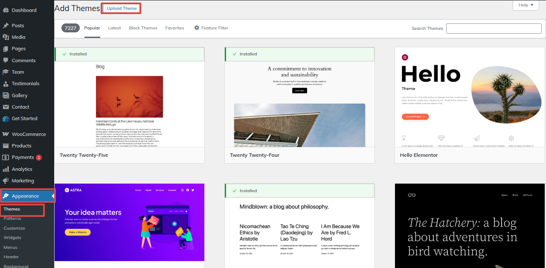Image resolution: width=546 pixels, height=268 pixels.
Task: Click the Pages icon in sidebar
Action: pyautogui.click(x=6, y=49)
